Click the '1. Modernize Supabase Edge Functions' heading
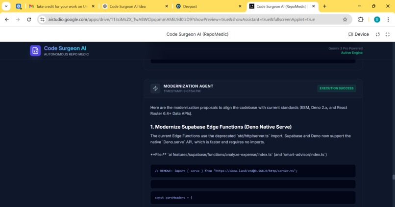Image resolution: width=395 pixels, height=207 pixels. coord(221,127)
